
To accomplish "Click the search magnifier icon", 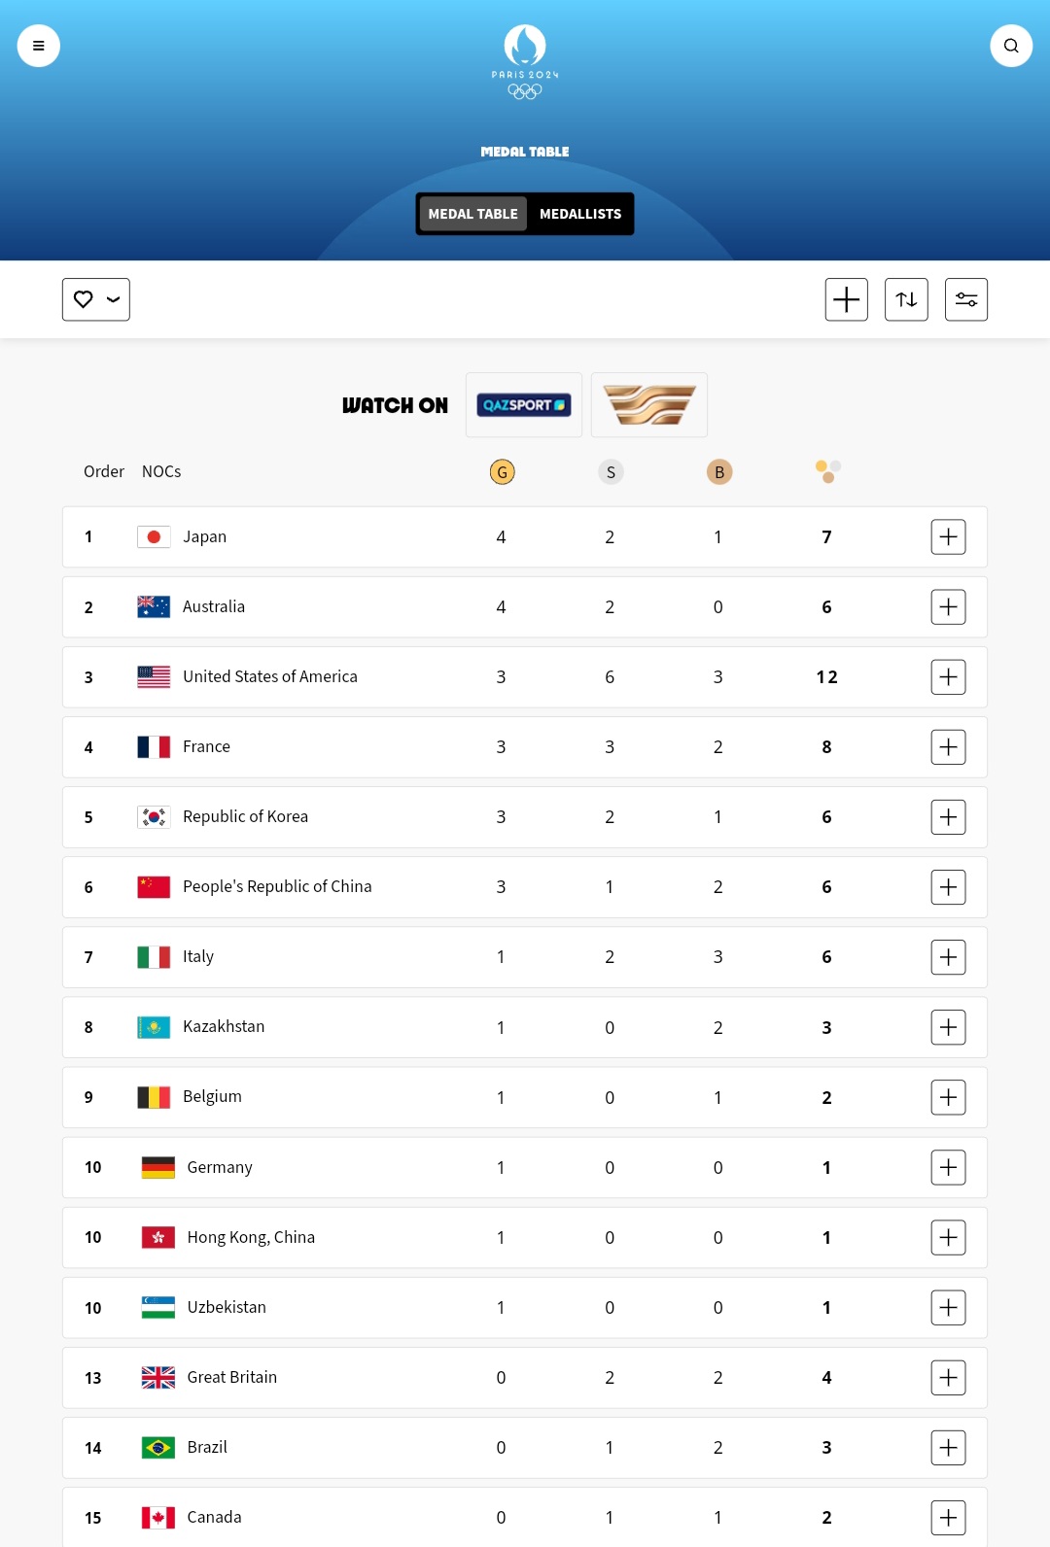I will pos(1011,46).
